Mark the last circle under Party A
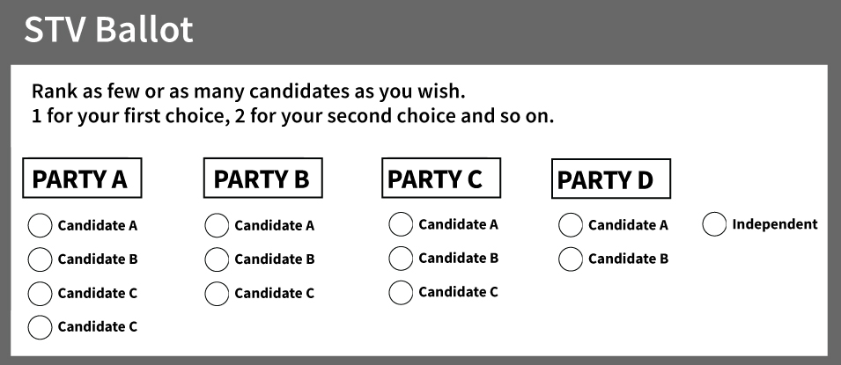The height and width of the screenshot is (365, 841). click(x=40, y=327)
